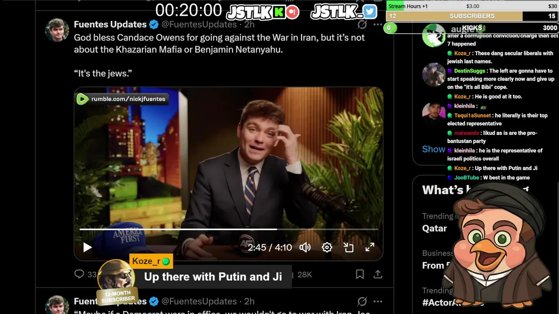
Task: Open the 28K views count of first tweet
Action: coord(304,274)
